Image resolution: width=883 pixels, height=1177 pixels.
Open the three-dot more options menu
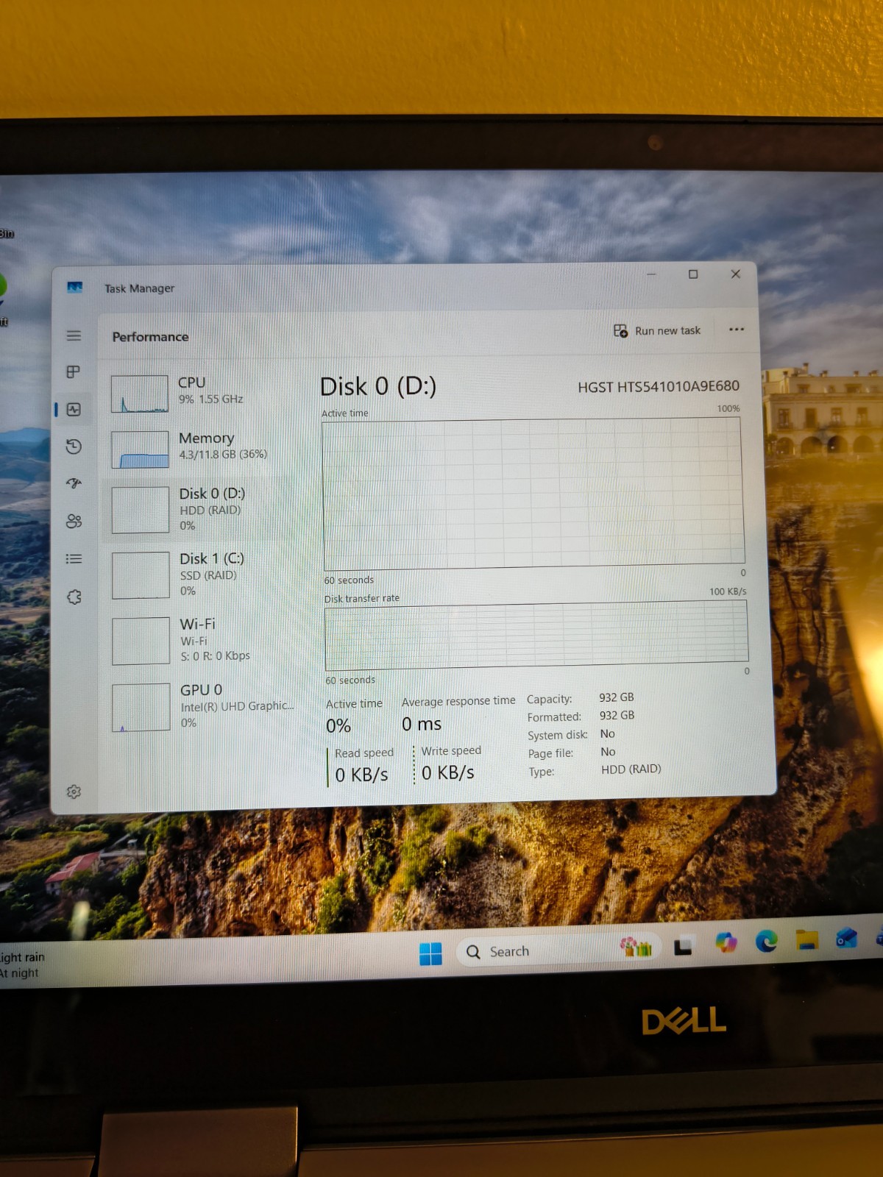point(736,330)
